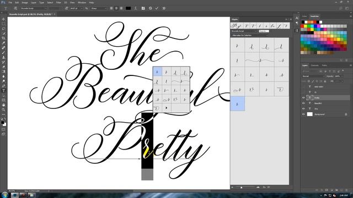This screenshot has width=353, height=198.
Task: Toggle the layer filter switch
Action: [x=343, y=71]
